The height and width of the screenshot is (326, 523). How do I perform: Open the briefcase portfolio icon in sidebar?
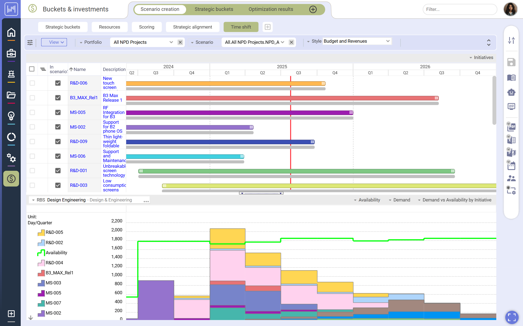pos(11,53)
